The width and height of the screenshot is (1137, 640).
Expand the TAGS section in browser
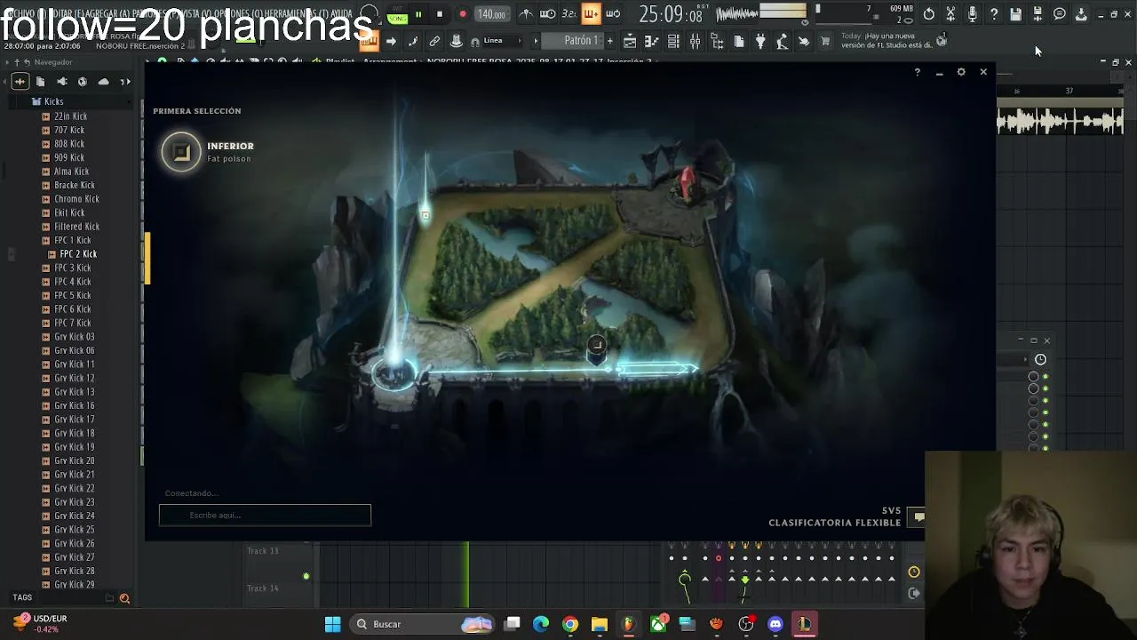click(x=22, y=597)
